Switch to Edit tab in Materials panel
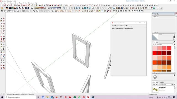The image size is (177, 99). pyautogui.click(x=157, y=42)
